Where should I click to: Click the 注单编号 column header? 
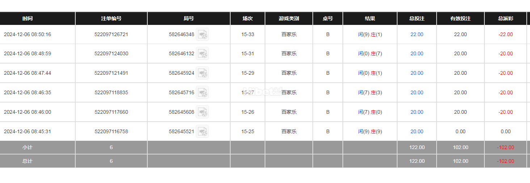[111, 19]
